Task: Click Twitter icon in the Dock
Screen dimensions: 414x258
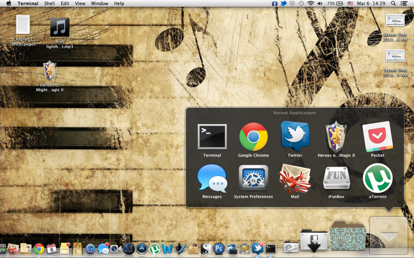Action: click(257, 248)
